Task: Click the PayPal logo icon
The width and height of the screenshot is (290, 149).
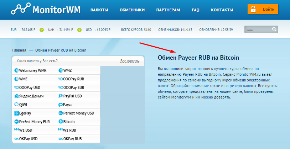Action: point(61,96)
